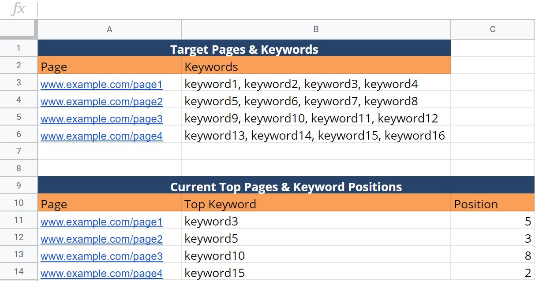The width and height of the screenshot is (535, 281).
Task: Click the 'Keywords' header cell
Action: (x=316, y=66)
